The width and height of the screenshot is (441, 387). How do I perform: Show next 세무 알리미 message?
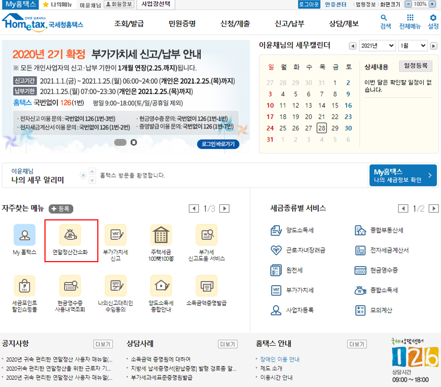pyautogui.click(x=92, y=180)
